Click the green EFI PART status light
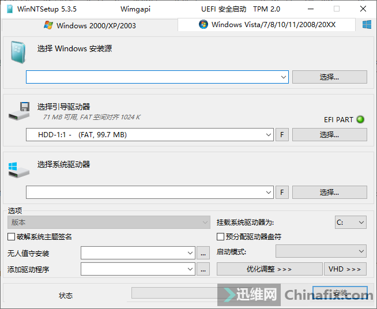377x309 pixels. pyautogui.click(x=360, y=119)
